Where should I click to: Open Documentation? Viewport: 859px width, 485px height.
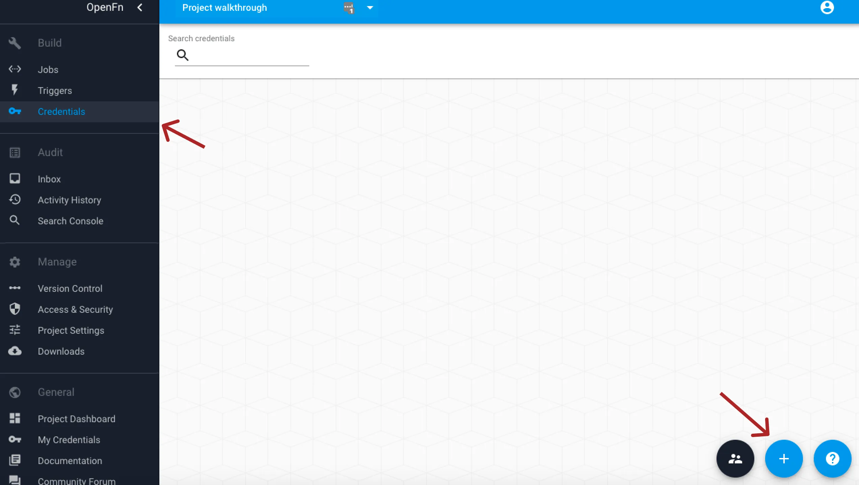click(x=79, y=461)
